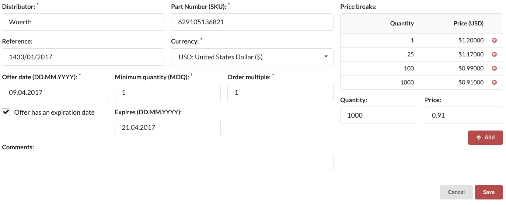Delete the quantity 25 price break
The image size is (506, 205).
(494, 54)
